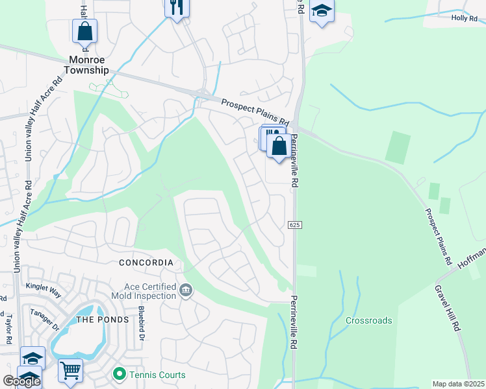Click the pond lake in The Ponds
Viewport: 486px width, 389px height.
tap(79, 337)
